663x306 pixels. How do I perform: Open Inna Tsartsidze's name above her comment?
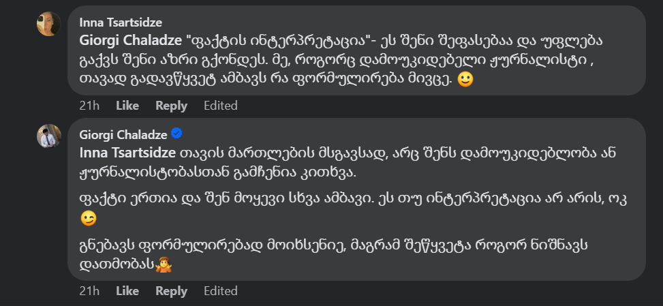(x=121, y=22)
